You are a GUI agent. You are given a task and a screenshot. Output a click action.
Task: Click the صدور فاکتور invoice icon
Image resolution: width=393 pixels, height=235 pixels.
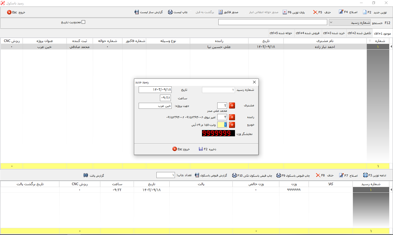[221, 12]
